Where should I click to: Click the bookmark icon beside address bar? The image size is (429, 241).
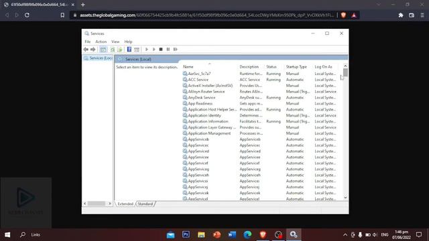[x=62, y=15]
